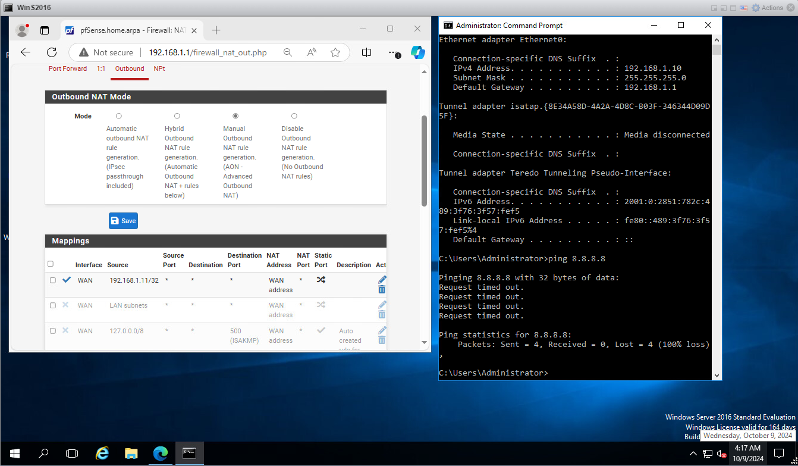Image resolution: width=798 pixels, height=466 pixels.
Task: Click static port shuffle icon for 192.168.1.11/32
Action: [321, 280]
